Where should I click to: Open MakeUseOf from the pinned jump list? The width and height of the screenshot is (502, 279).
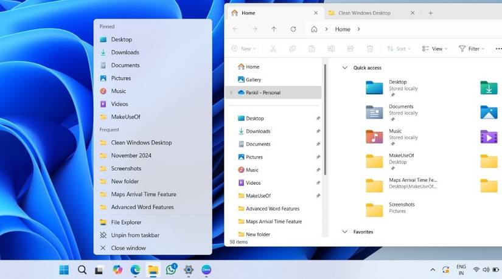[x=153, y=117]
